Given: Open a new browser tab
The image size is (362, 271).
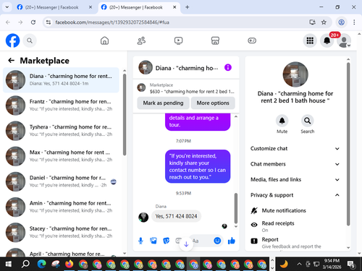Looking at the screenshot, I should click(187, 7).
